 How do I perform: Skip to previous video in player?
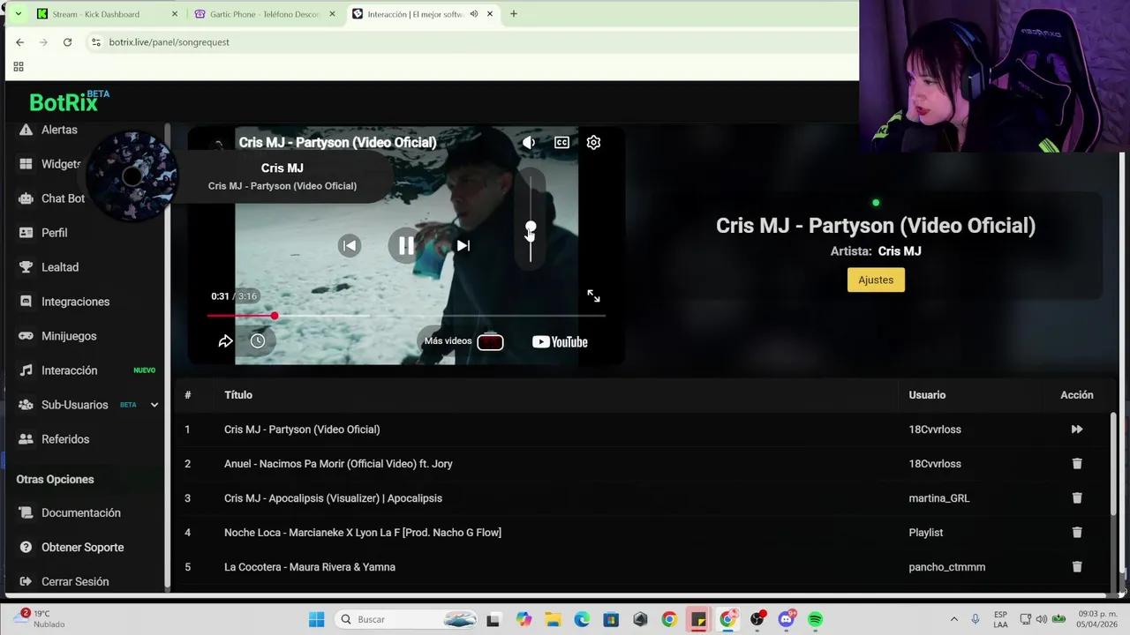pos(350,245)
